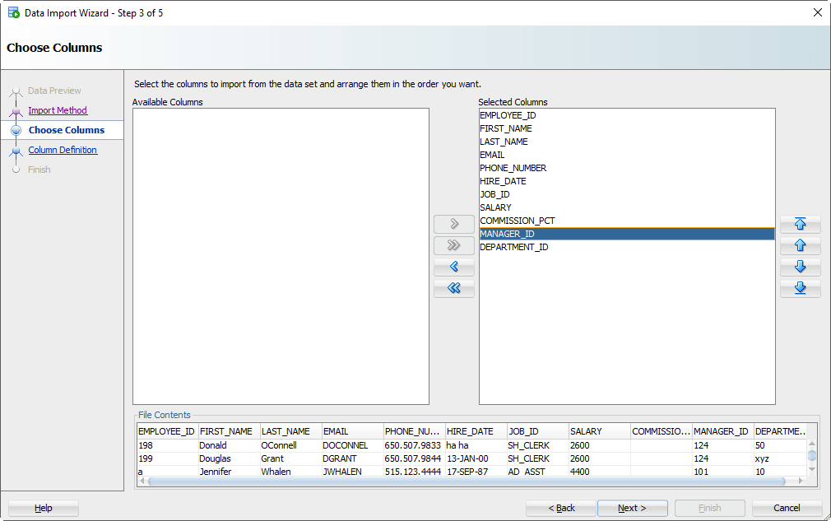The width and height of the screenshot is (831, 521).
Task: Move all columns left with double-left shuttle arrow
Action: click(454, 288)
